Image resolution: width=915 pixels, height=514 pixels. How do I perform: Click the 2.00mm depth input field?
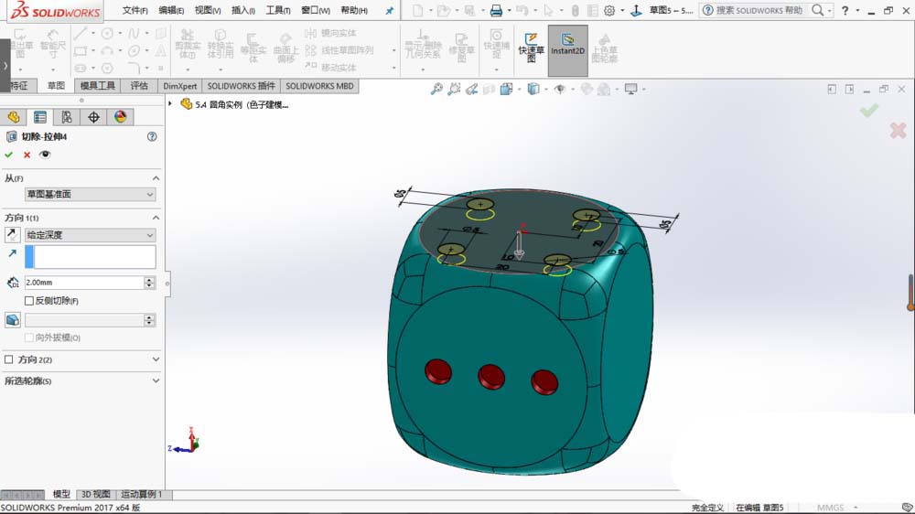(x=84, y=283)
